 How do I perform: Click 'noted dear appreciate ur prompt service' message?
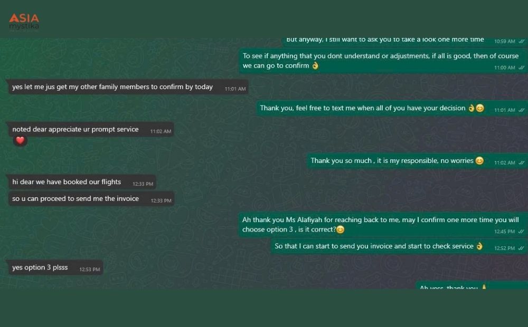click(91, 130)
